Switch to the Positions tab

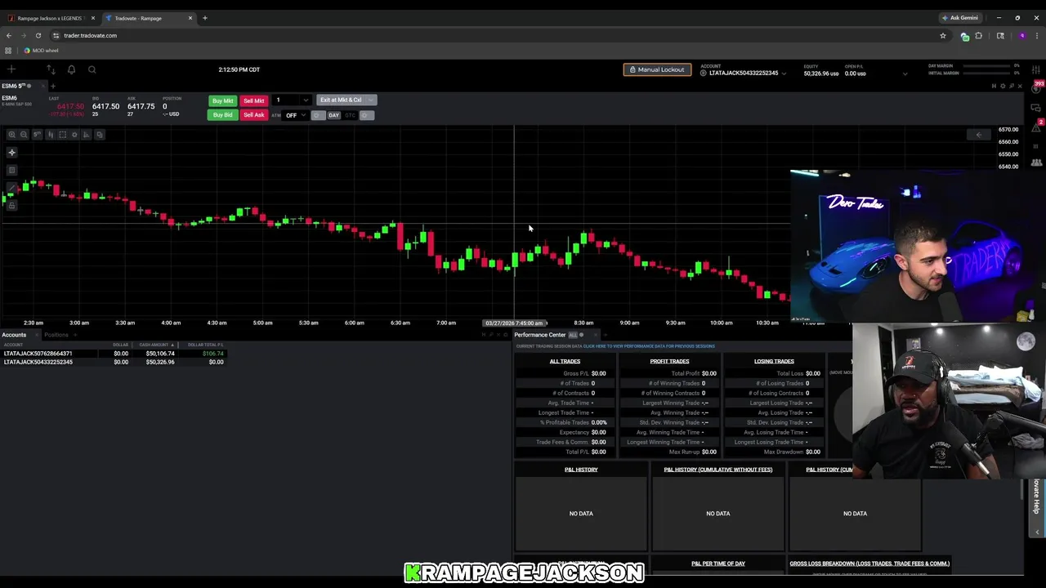tap(56, 335)
